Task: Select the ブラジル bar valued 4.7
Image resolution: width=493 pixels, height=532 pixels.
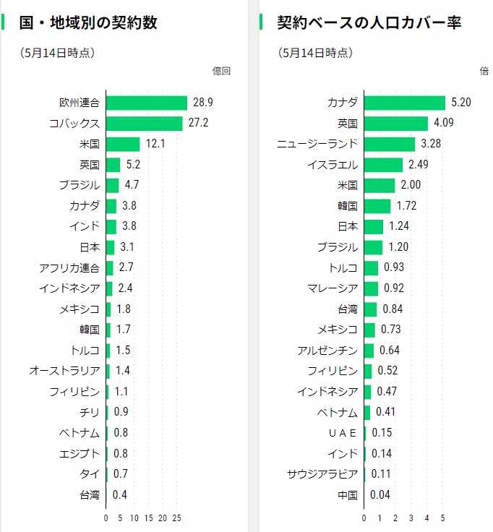Action: pyautogui.click(x=113, y=185)
